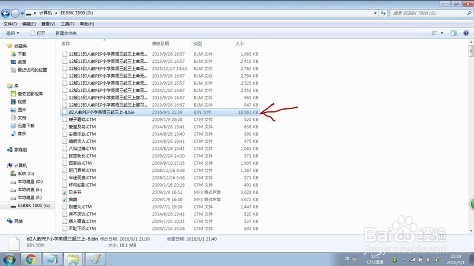Screen dimensions: 474x266
Task: Select 计算机 in the address bar breadcrumb
Action: (x=46, y=13)
